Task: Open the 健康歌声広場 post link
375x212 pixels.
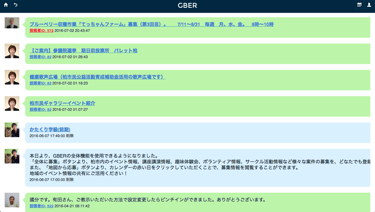Action: pos(97,77)
